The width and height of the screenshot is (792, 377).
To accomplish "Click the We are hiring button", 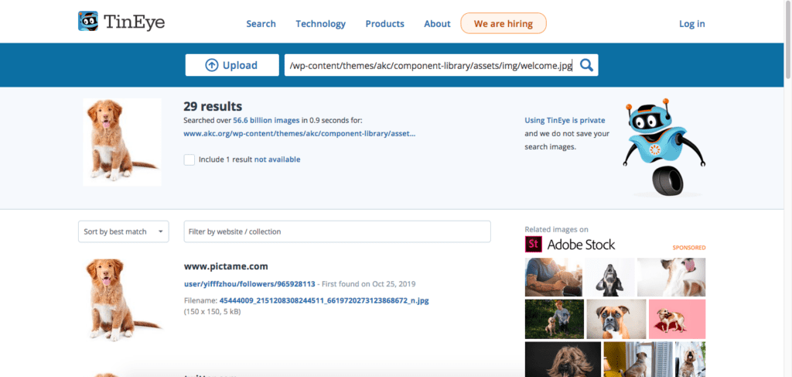I will click(504, 23).
